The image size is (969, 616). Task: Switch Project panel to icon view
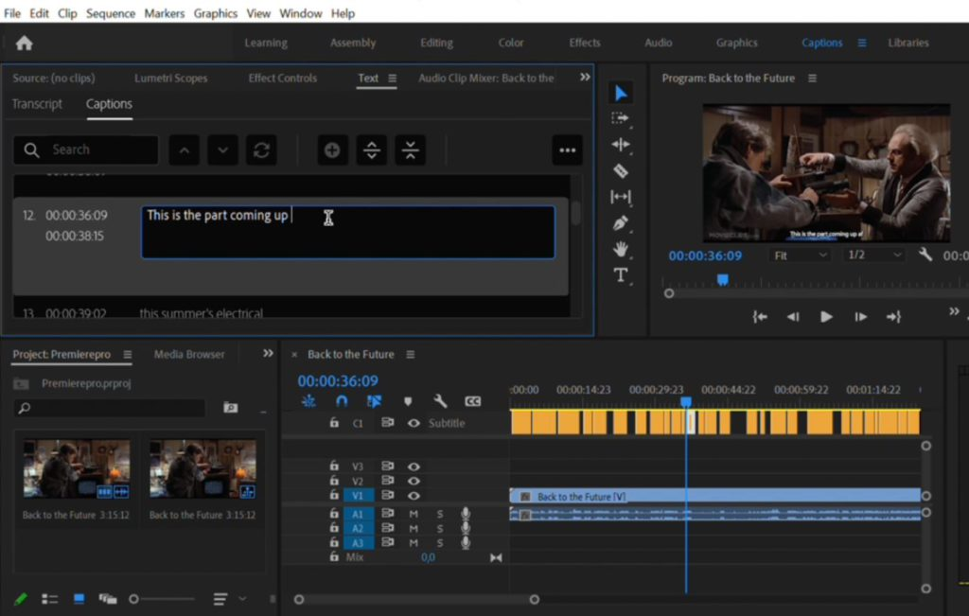click(x=79, y=599)
